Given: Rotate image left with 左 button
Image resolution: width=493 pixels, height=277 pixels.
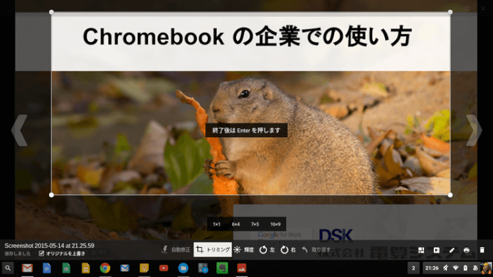Looking at the screenshot, I should pos(267,250).
